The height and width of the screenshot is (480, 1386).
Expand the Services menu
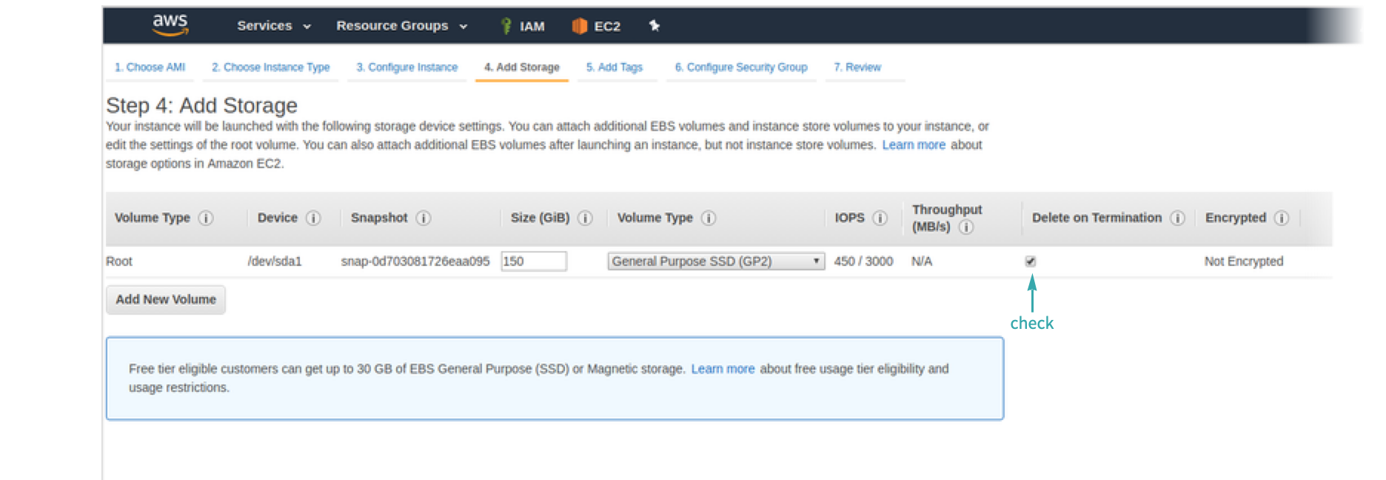pyautogui.click(x=273, y=26)
